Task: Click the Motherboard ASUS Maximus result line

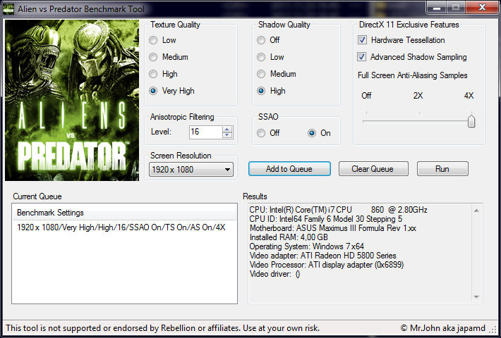Action: pyautogui.click(x=333, y=228)
